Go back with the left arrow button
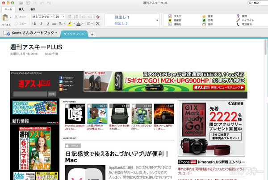The height and width of the screenshot is (180, 268). point(28,3)
